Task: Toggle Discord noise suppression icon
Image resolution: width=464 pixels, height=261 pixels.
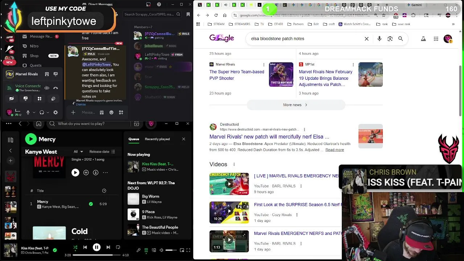Action: (47, 88)
